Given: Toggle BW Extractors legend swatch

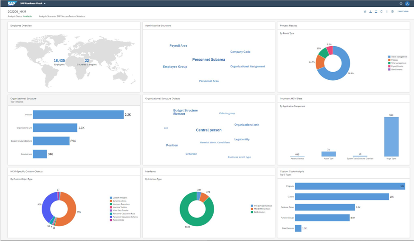Looking at the screenshot, I should tap(252, 212).
